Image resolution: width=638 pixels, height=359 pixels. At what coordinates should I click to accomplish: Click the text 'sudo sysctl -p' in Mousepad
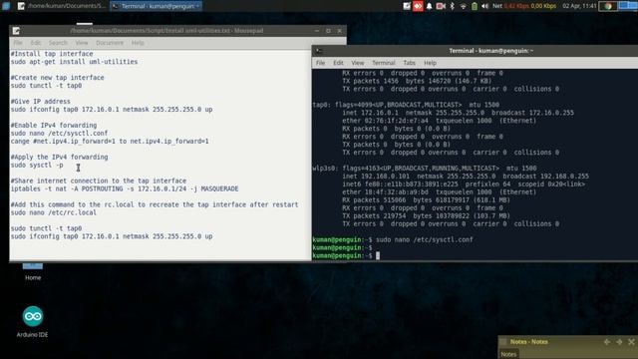(x=37, y=166)
